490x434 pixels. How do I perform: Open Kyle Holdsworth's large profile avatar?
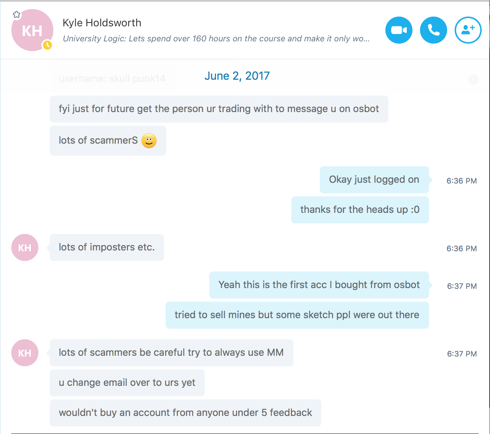pyautogui.click(x=32, y=30)
